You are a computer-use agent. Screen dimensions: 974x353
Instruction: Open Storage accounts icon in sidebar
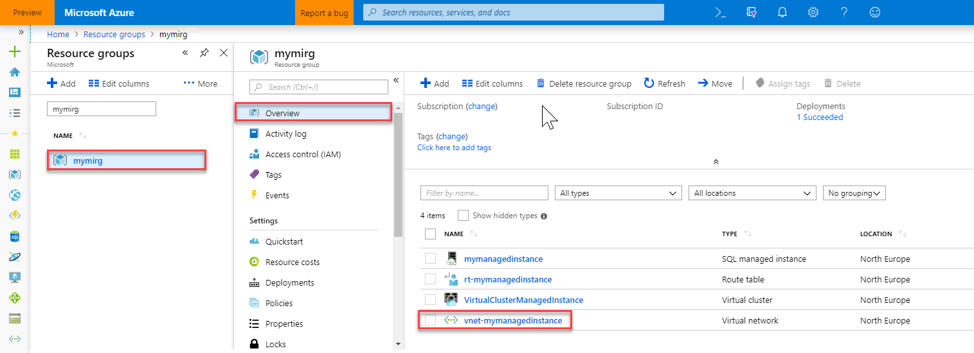coord(15,318)
